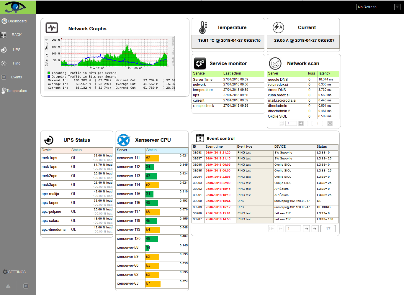Click the eye logo icon
Image resolution: width=404 pixels, height=295 pixels.
[16, 7]
